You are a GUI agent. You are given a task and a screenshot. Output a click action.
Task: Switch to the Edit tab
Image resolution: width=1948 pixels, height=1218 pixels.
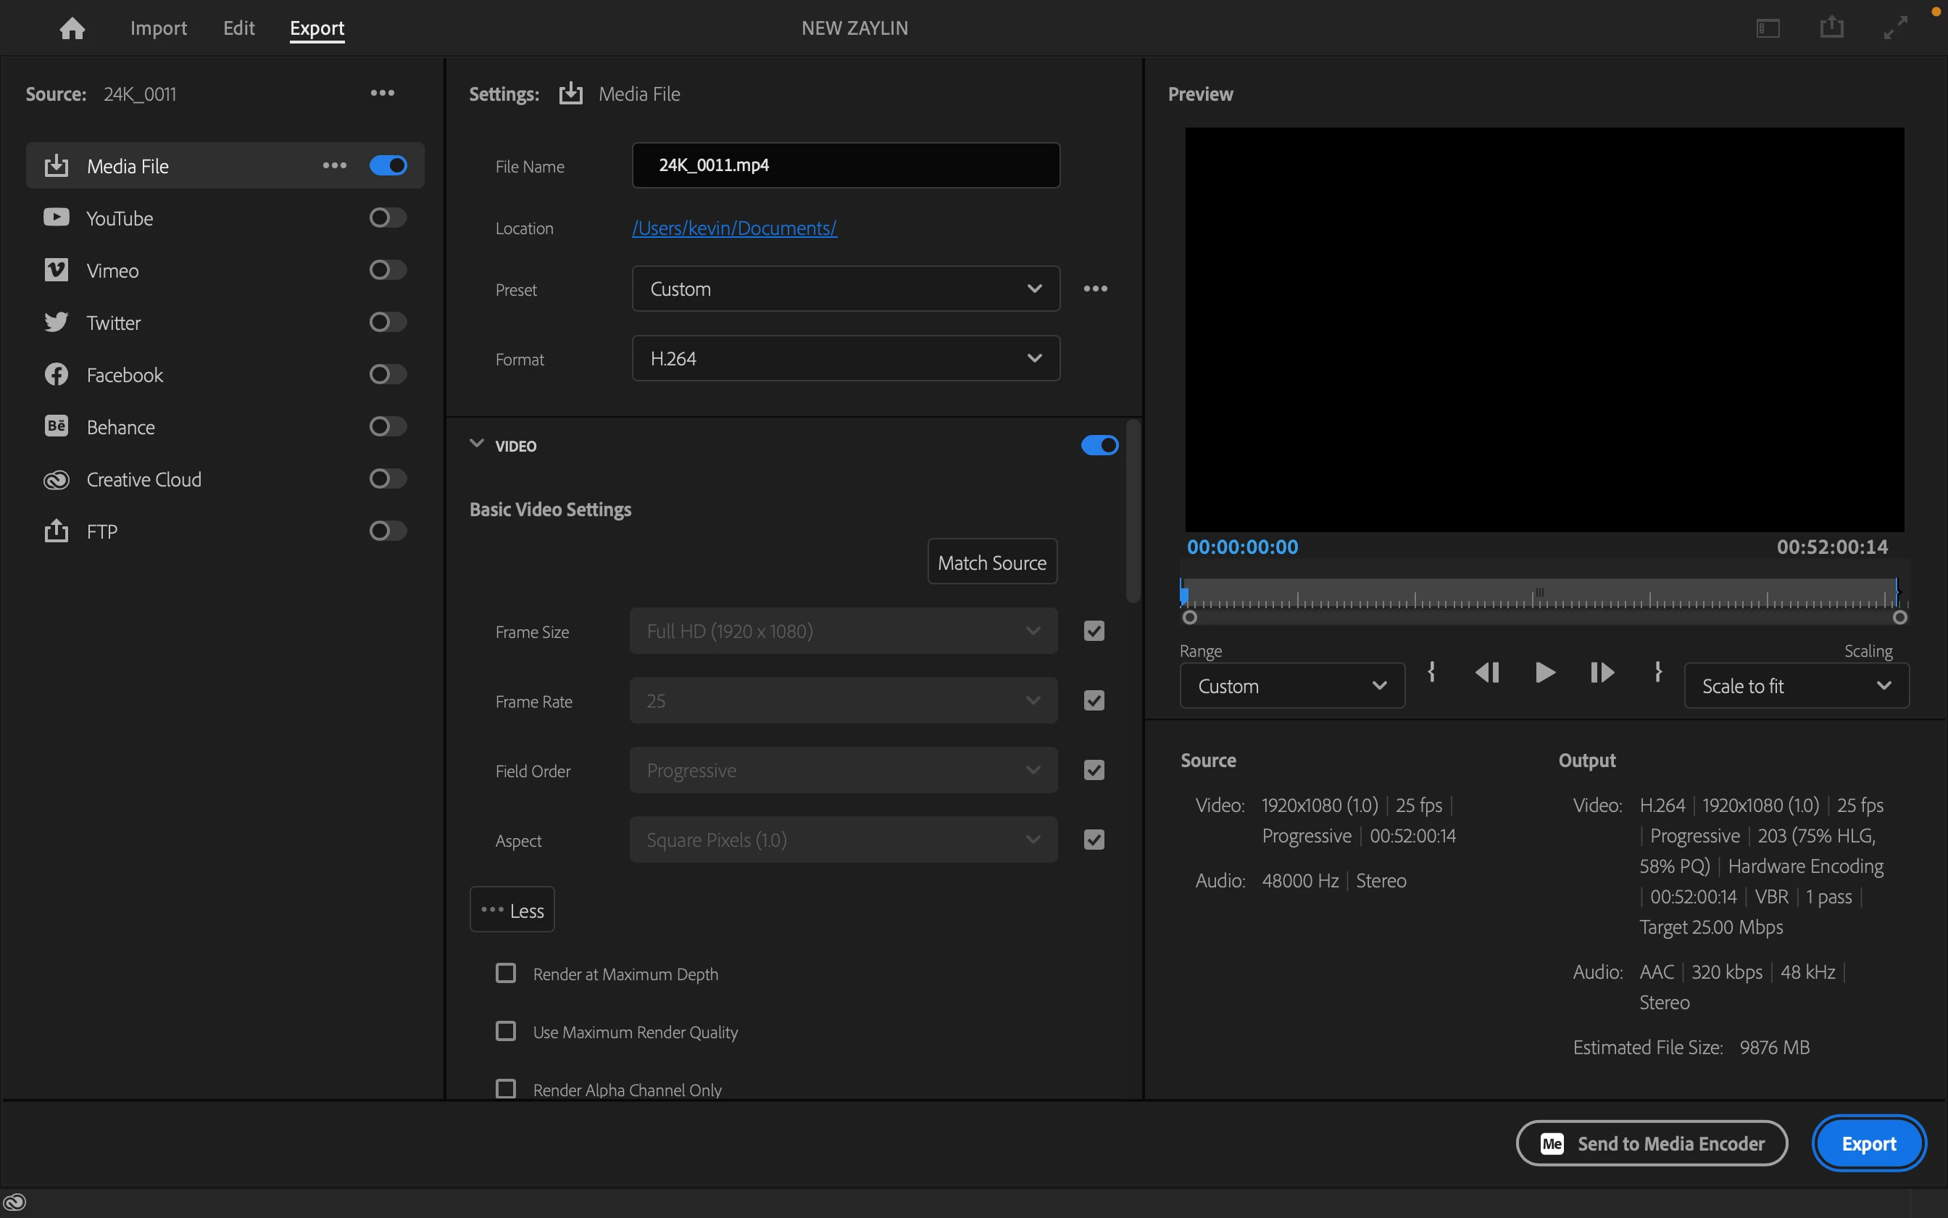(x=239, y=28)
